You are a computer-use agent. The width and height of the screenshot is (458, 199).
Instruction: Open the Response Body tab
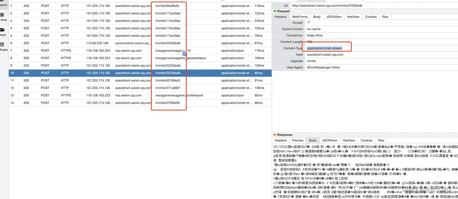click(x=313, y=140)
